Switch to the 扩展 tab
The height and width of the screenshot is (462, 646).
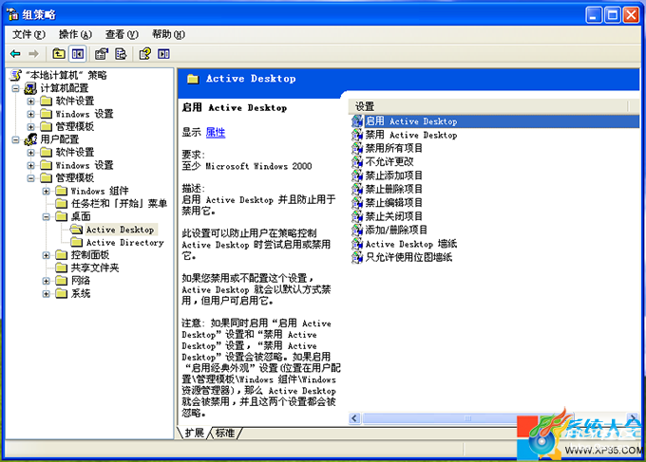(194, 433)
